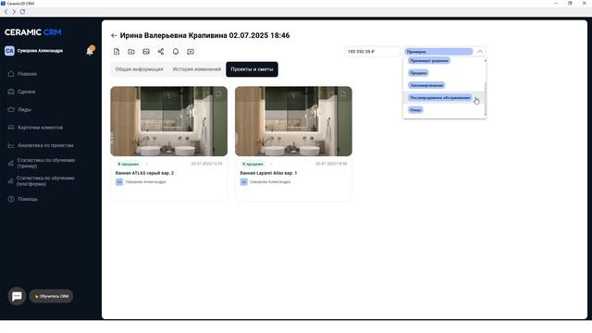Click the К продаже badge on the Laparet Atlas card

coord(253,165)
